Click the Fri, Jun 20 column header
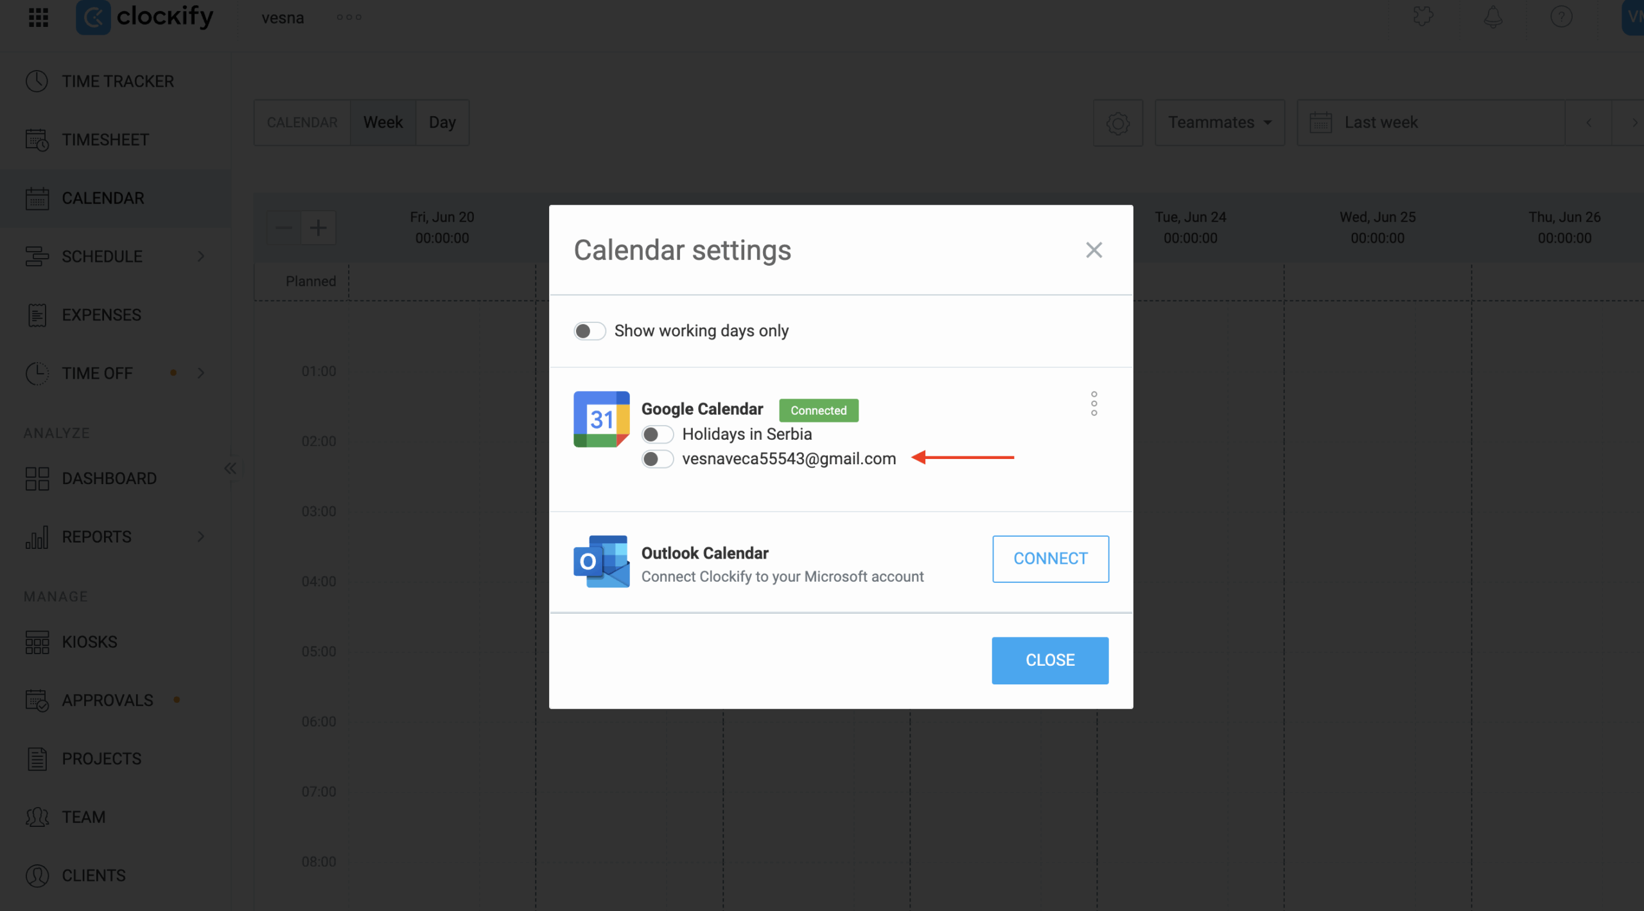 click(x=442, y=227)
